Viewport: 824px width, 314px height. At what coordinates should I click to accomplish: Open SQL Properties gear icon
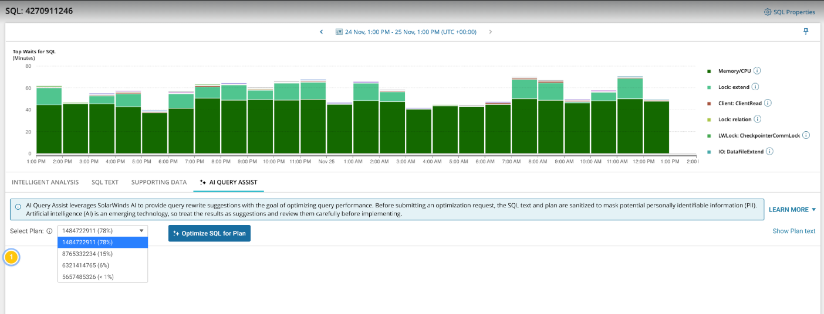768,12
